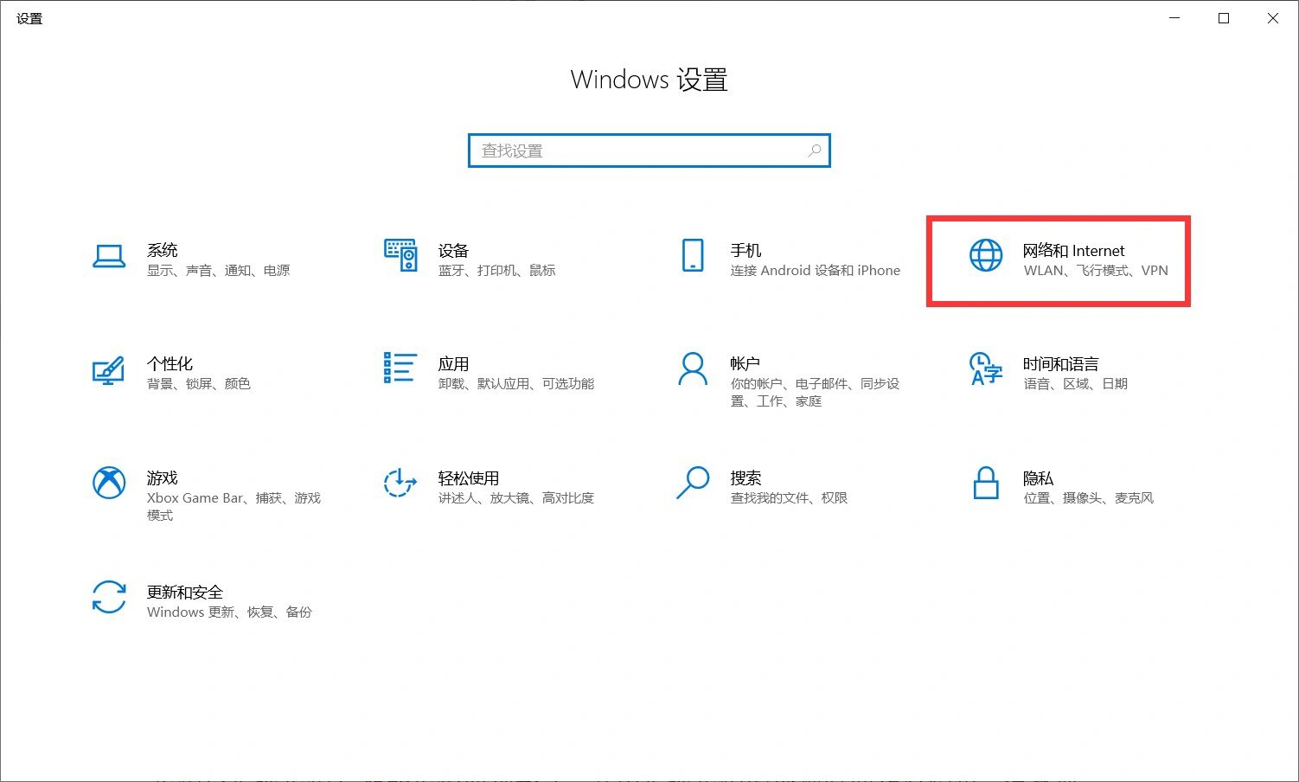1299x782 pixels.
Task: Minimize the 设置 window
Action: 1174,18
